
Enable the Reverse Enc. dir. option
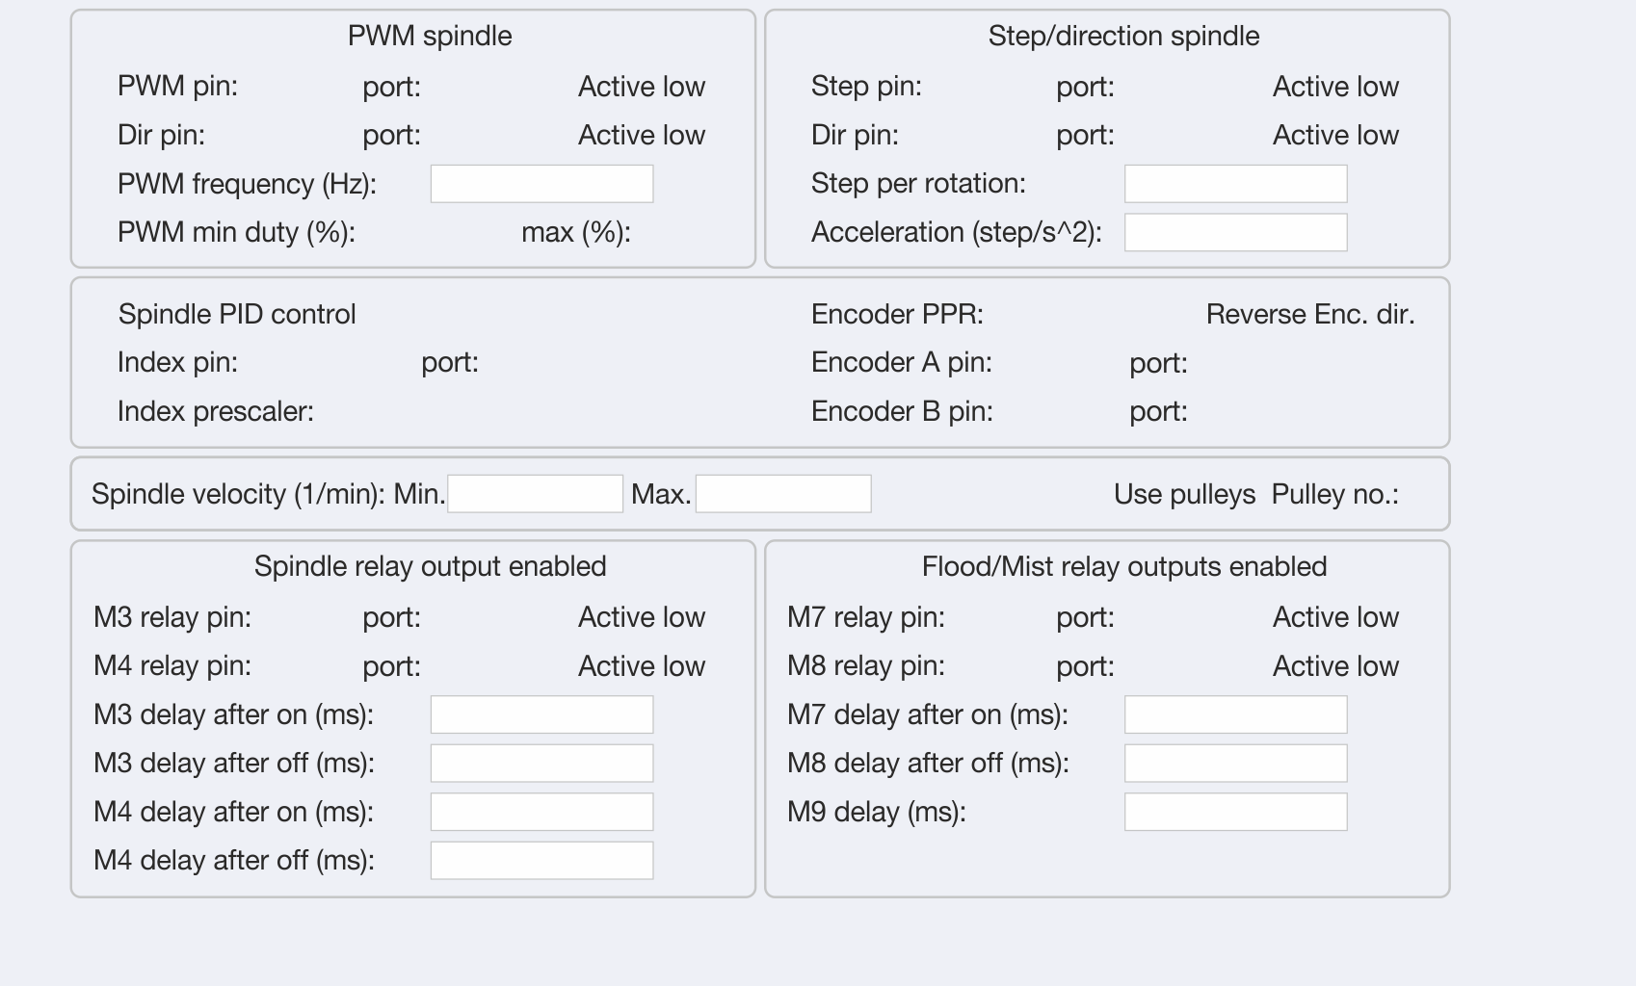1309,315
